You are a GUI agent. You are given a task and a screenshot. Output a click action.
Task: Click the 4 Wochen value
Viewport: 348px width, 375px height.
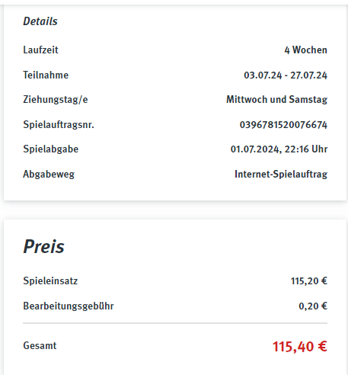pos(306,50)
